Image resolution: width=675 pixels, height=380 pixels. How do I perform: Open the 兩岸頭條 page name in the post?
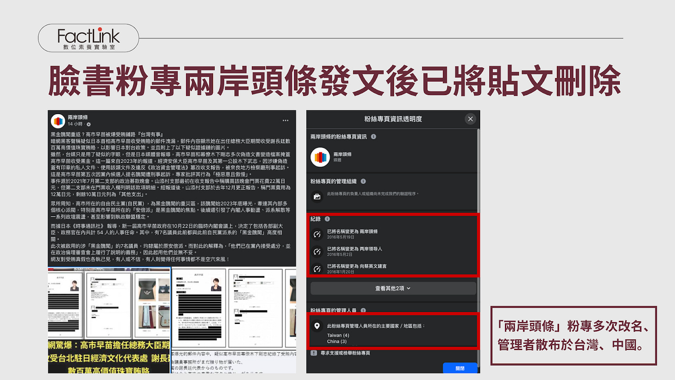pyautogui.click(x=77, y=117)
